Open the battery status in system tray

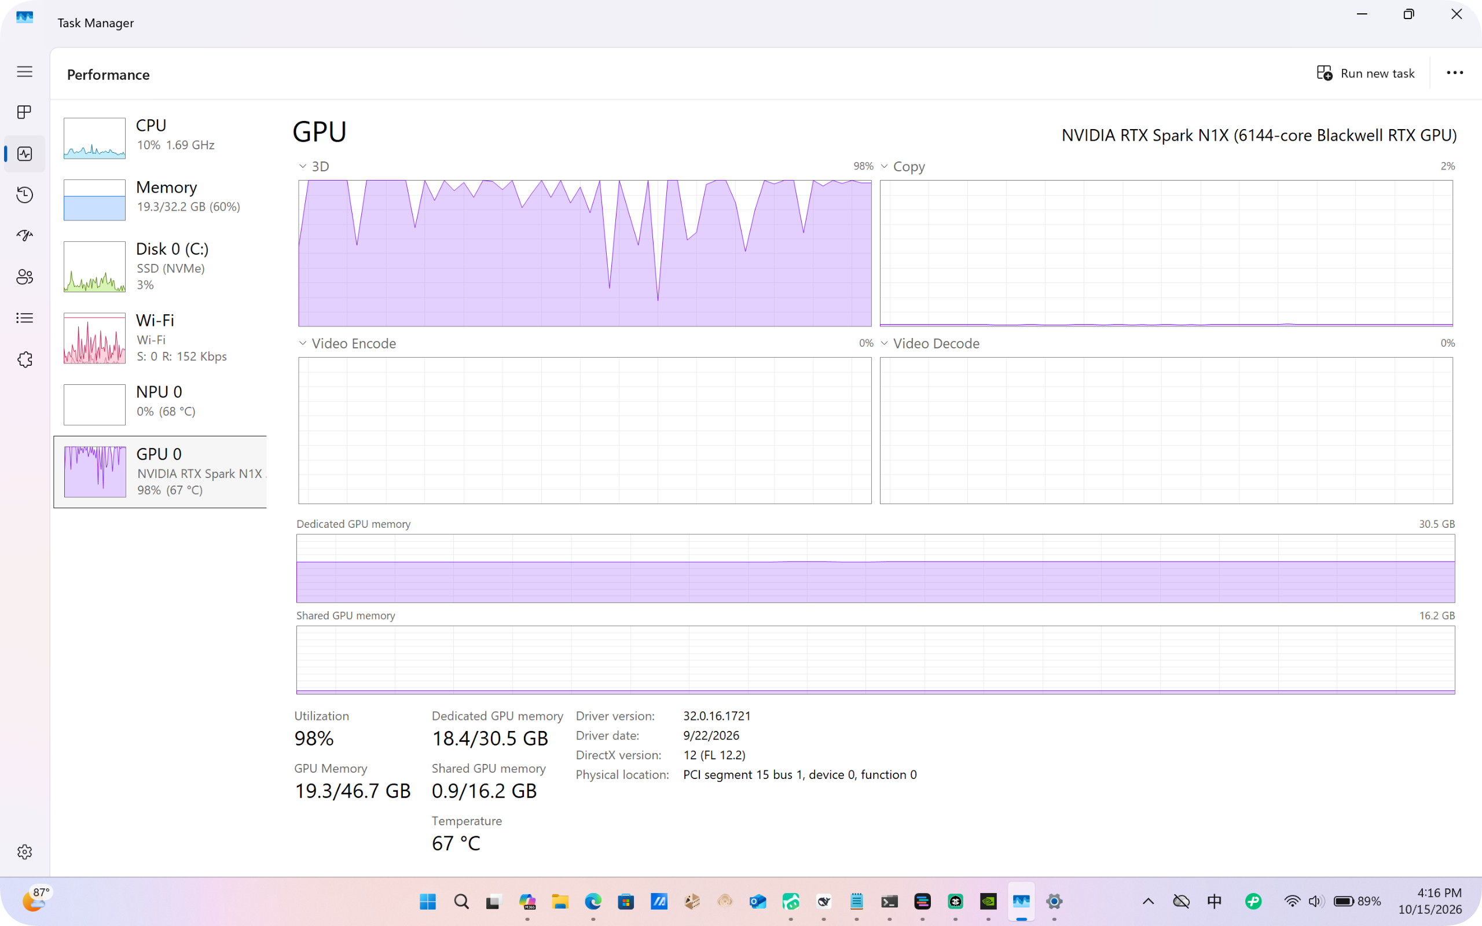pos(1356,901)
